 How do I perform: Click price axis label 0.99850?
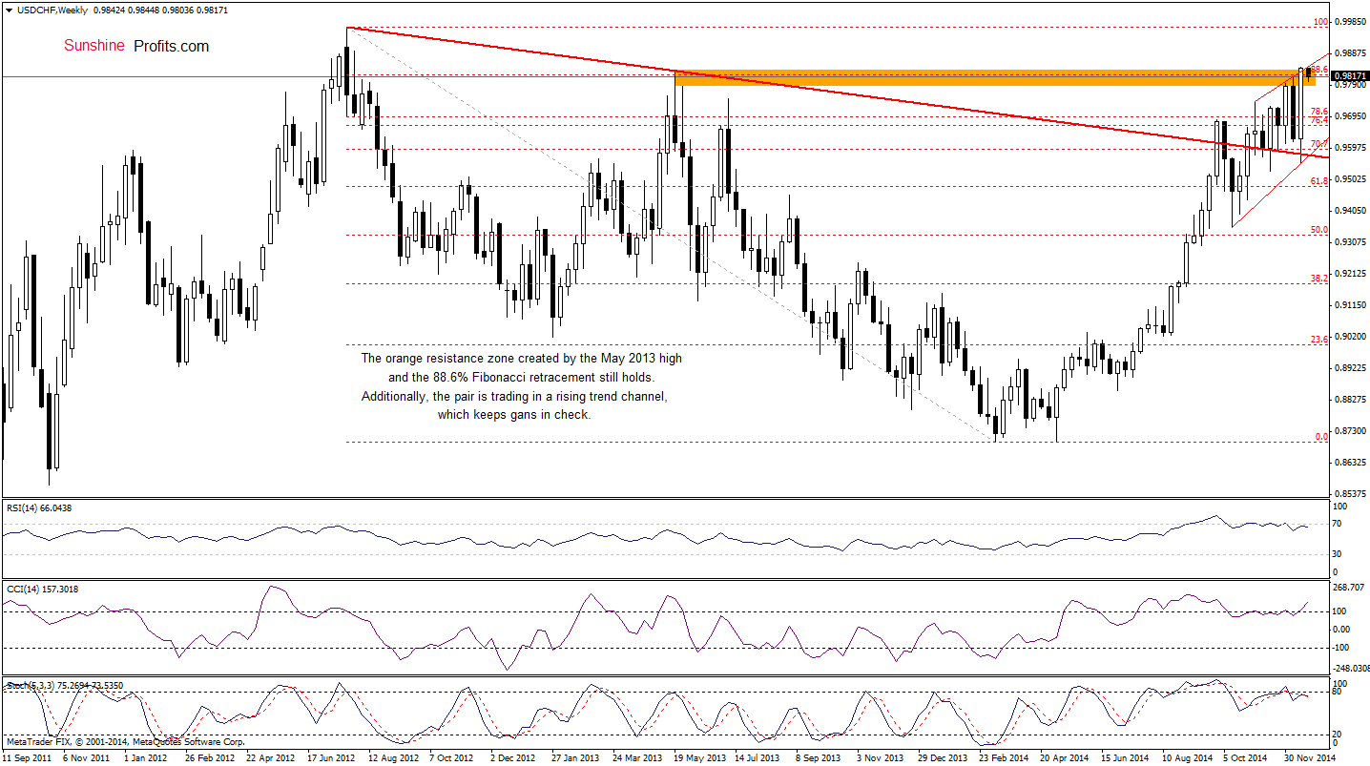click(x=1350, y=21)
